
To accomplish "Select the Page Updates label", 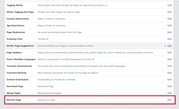I will [x=14, y=53].
